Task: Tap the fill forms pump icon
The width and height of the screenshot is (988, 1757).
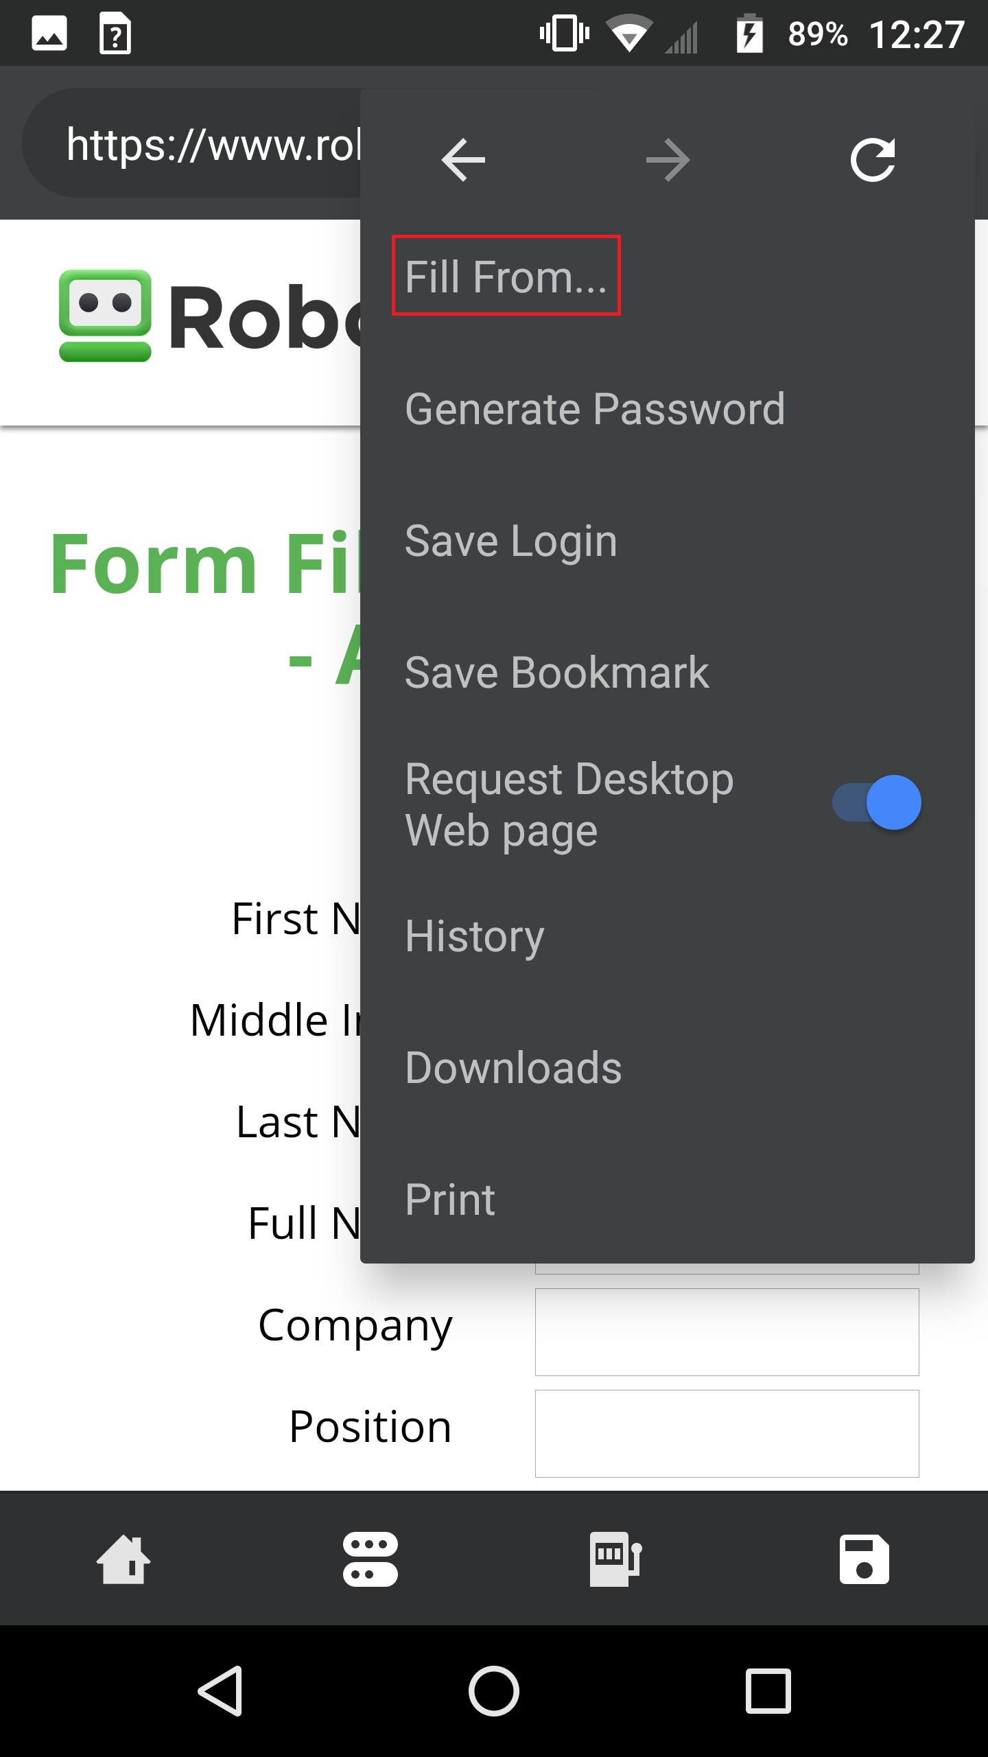Action: [615, 1559]
